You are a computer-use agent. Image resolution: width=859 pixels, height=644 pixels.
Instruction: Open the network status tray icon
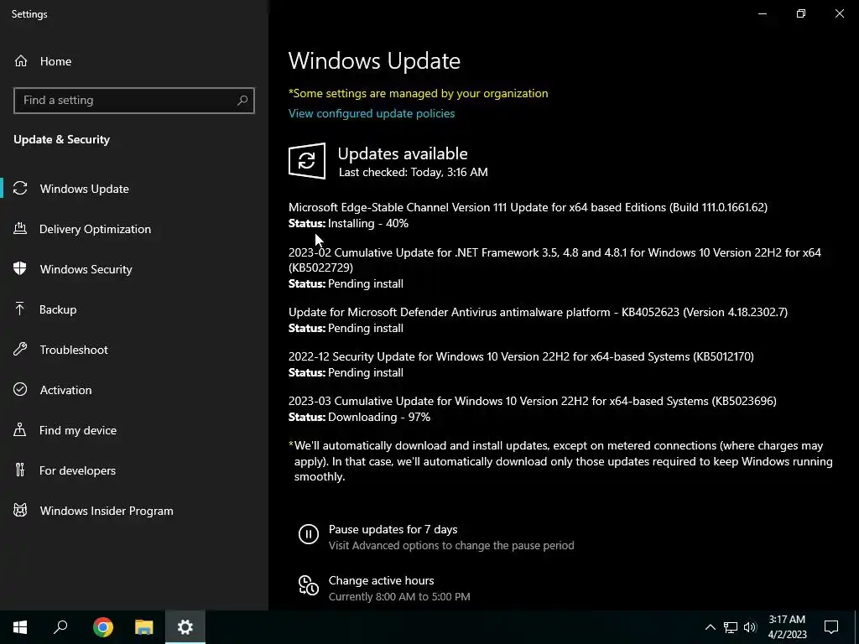[731, 627]
